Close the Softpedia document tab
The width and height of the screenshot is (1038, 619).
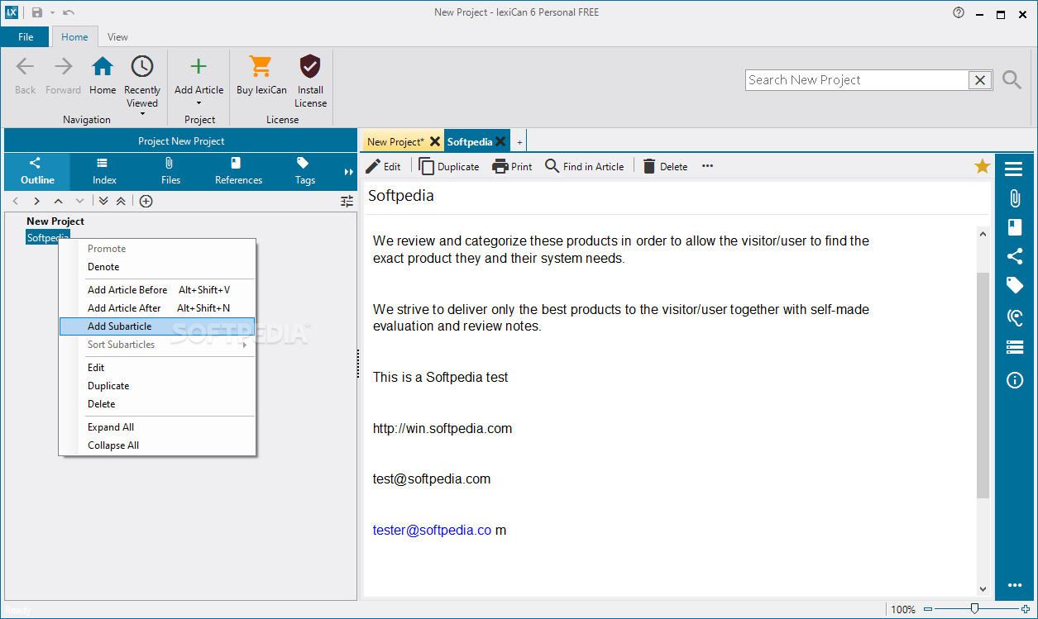(x=500, y=141)
